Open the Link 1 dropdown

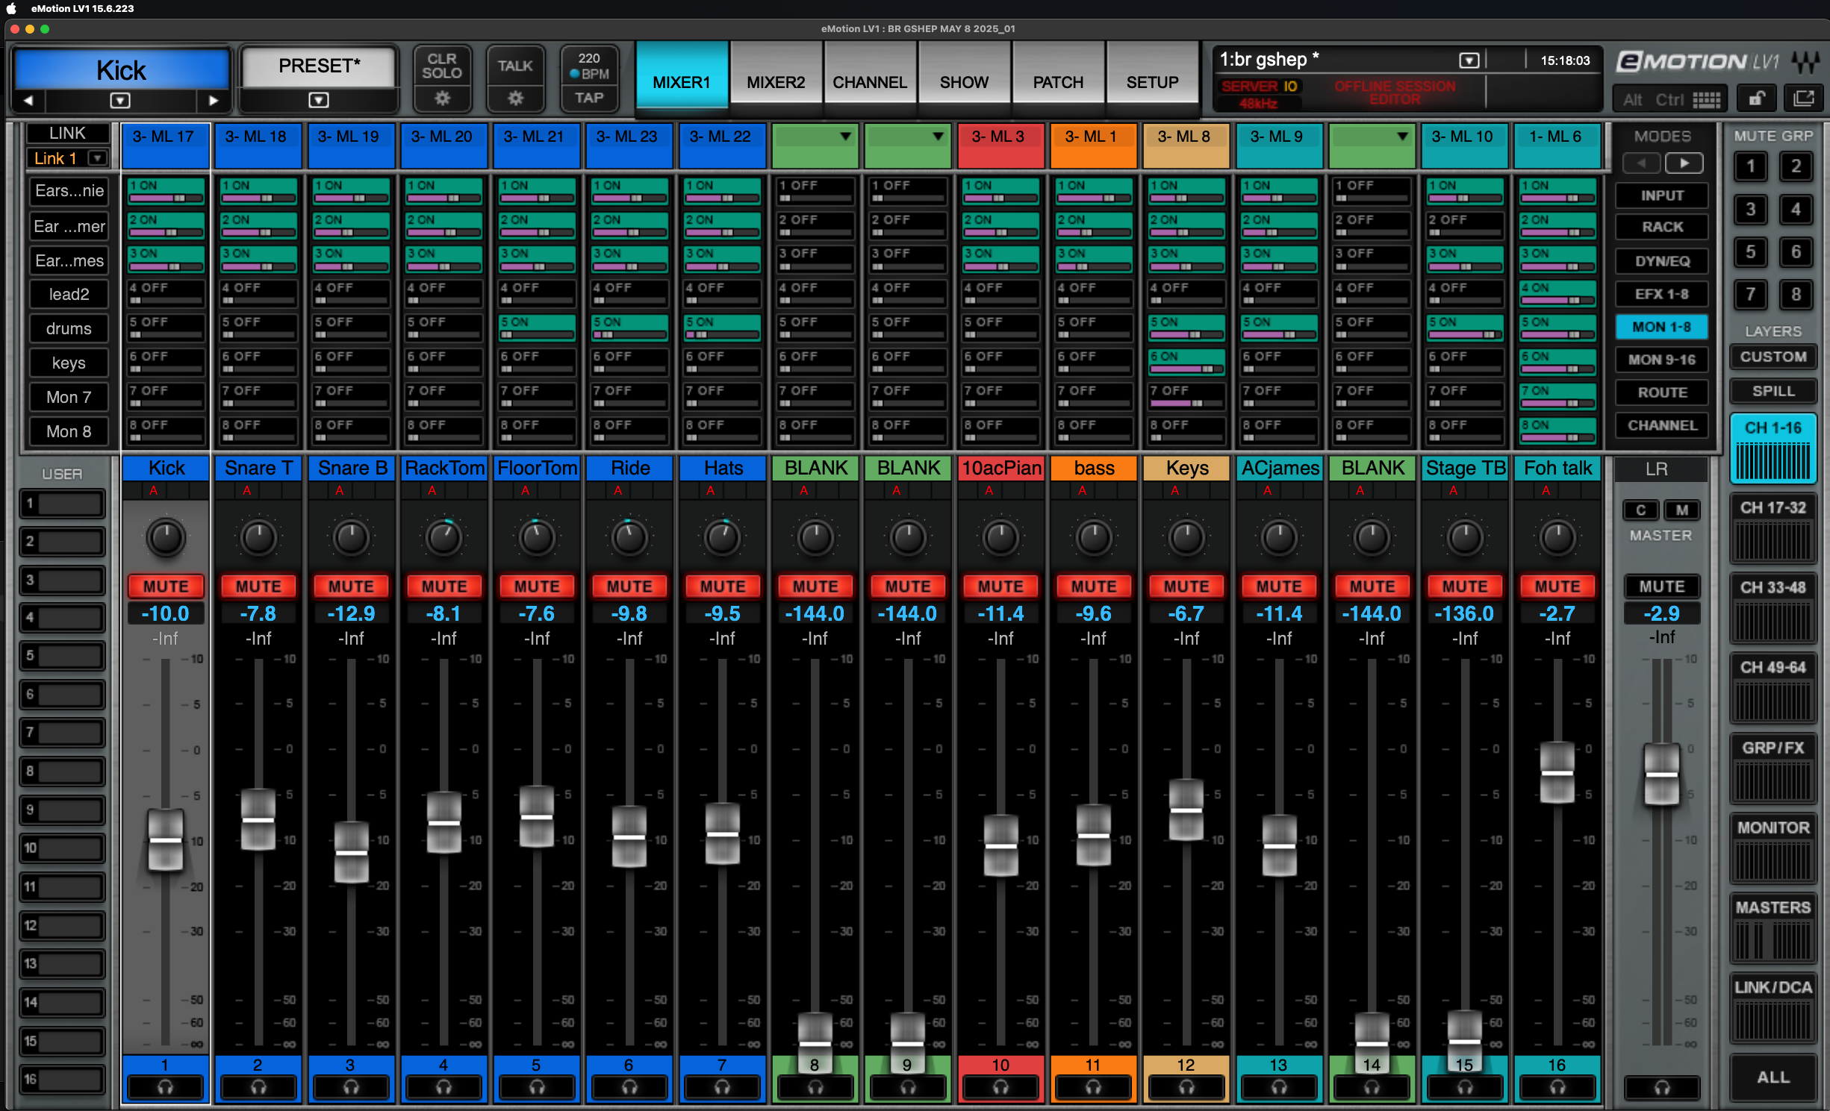[x=97, y=158]
